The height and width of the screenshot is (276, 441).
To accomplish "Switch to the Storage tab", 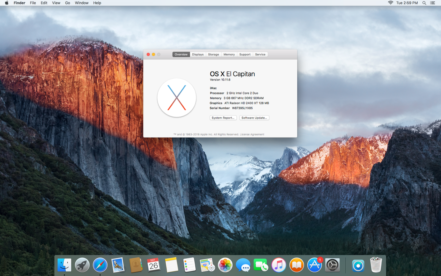I will [213, 54].
